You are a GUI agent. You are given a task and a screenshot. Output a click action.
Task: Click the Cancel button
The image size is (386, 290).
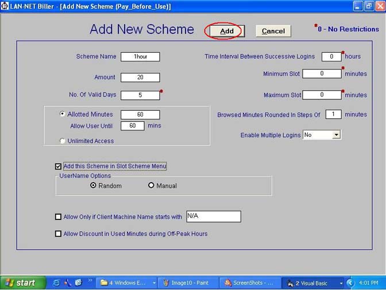coord(273,31)
